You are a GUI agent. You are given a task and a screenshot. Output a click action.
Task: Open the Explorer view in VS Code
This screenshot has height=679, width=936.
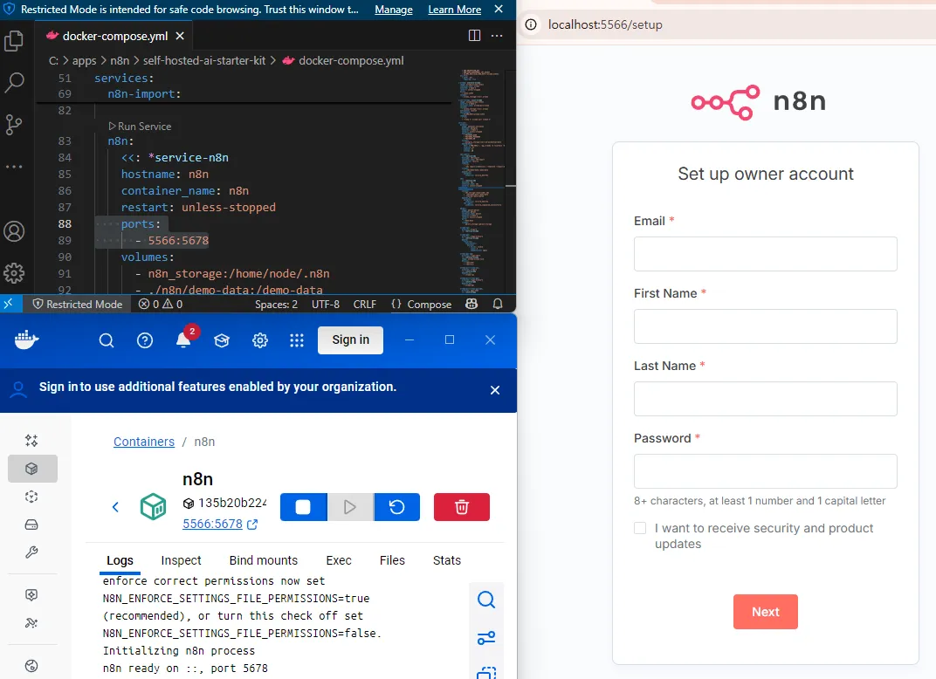(x=14, y=40)
